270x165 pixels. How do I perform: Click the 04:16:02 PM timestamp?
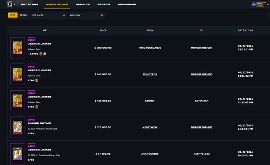tap(245, 76)
